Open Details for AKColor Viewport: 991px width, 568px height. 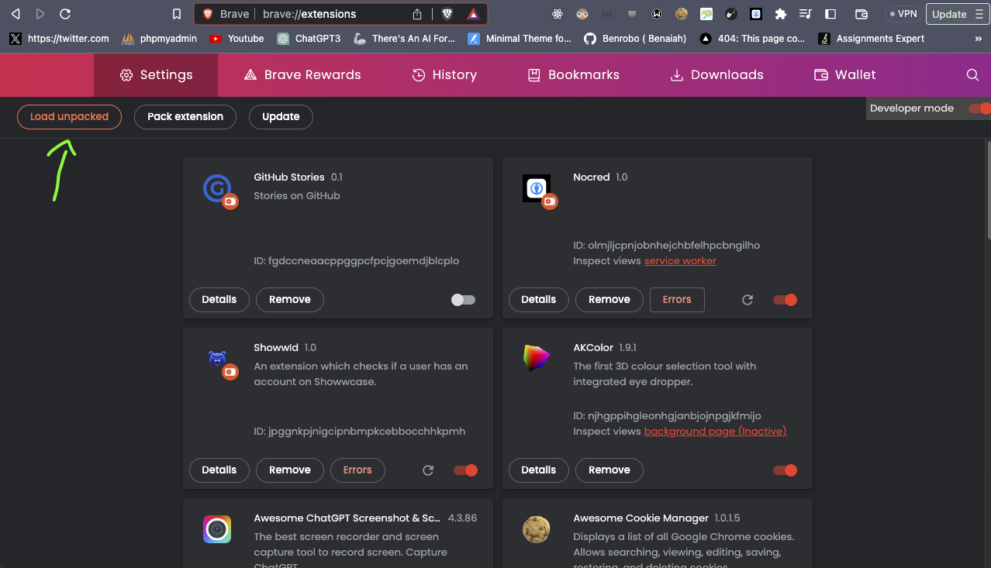(x=539, y=470)
